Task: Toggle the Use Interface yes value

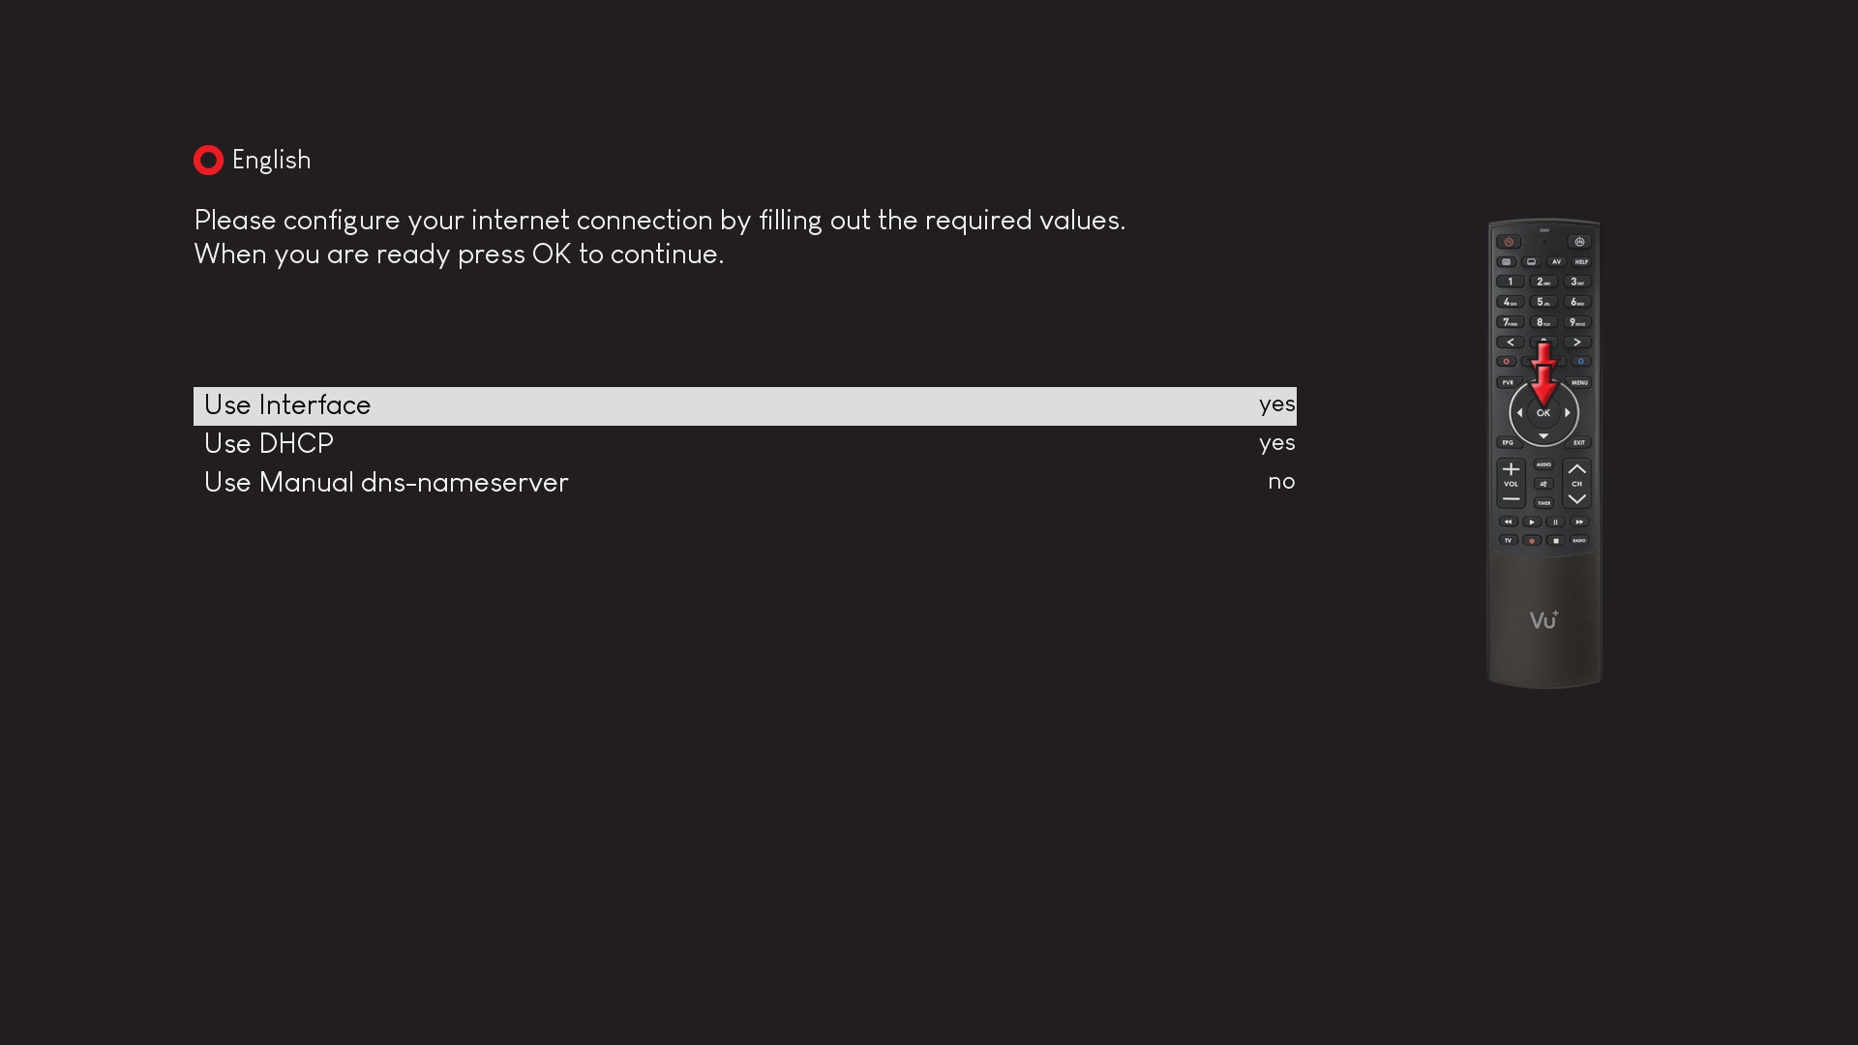Action: [x=1276, y=405]
